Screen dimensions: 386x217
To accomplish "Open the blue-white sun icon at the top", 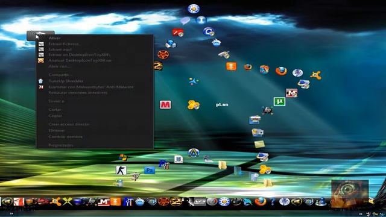I will pyautogui.click(x=194, y=9).
